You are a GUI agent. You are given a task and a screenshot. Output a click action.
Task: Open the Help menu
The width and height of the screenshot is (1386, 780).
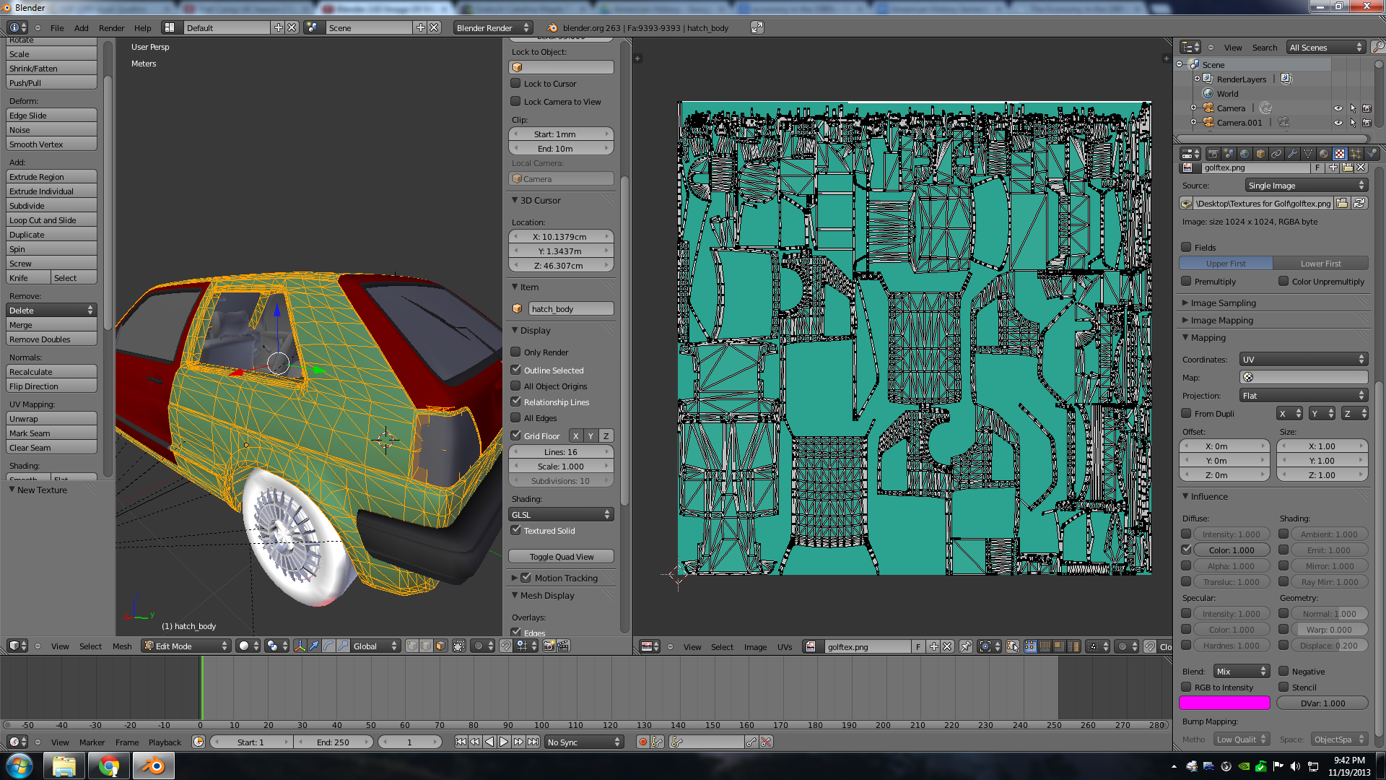142,27
